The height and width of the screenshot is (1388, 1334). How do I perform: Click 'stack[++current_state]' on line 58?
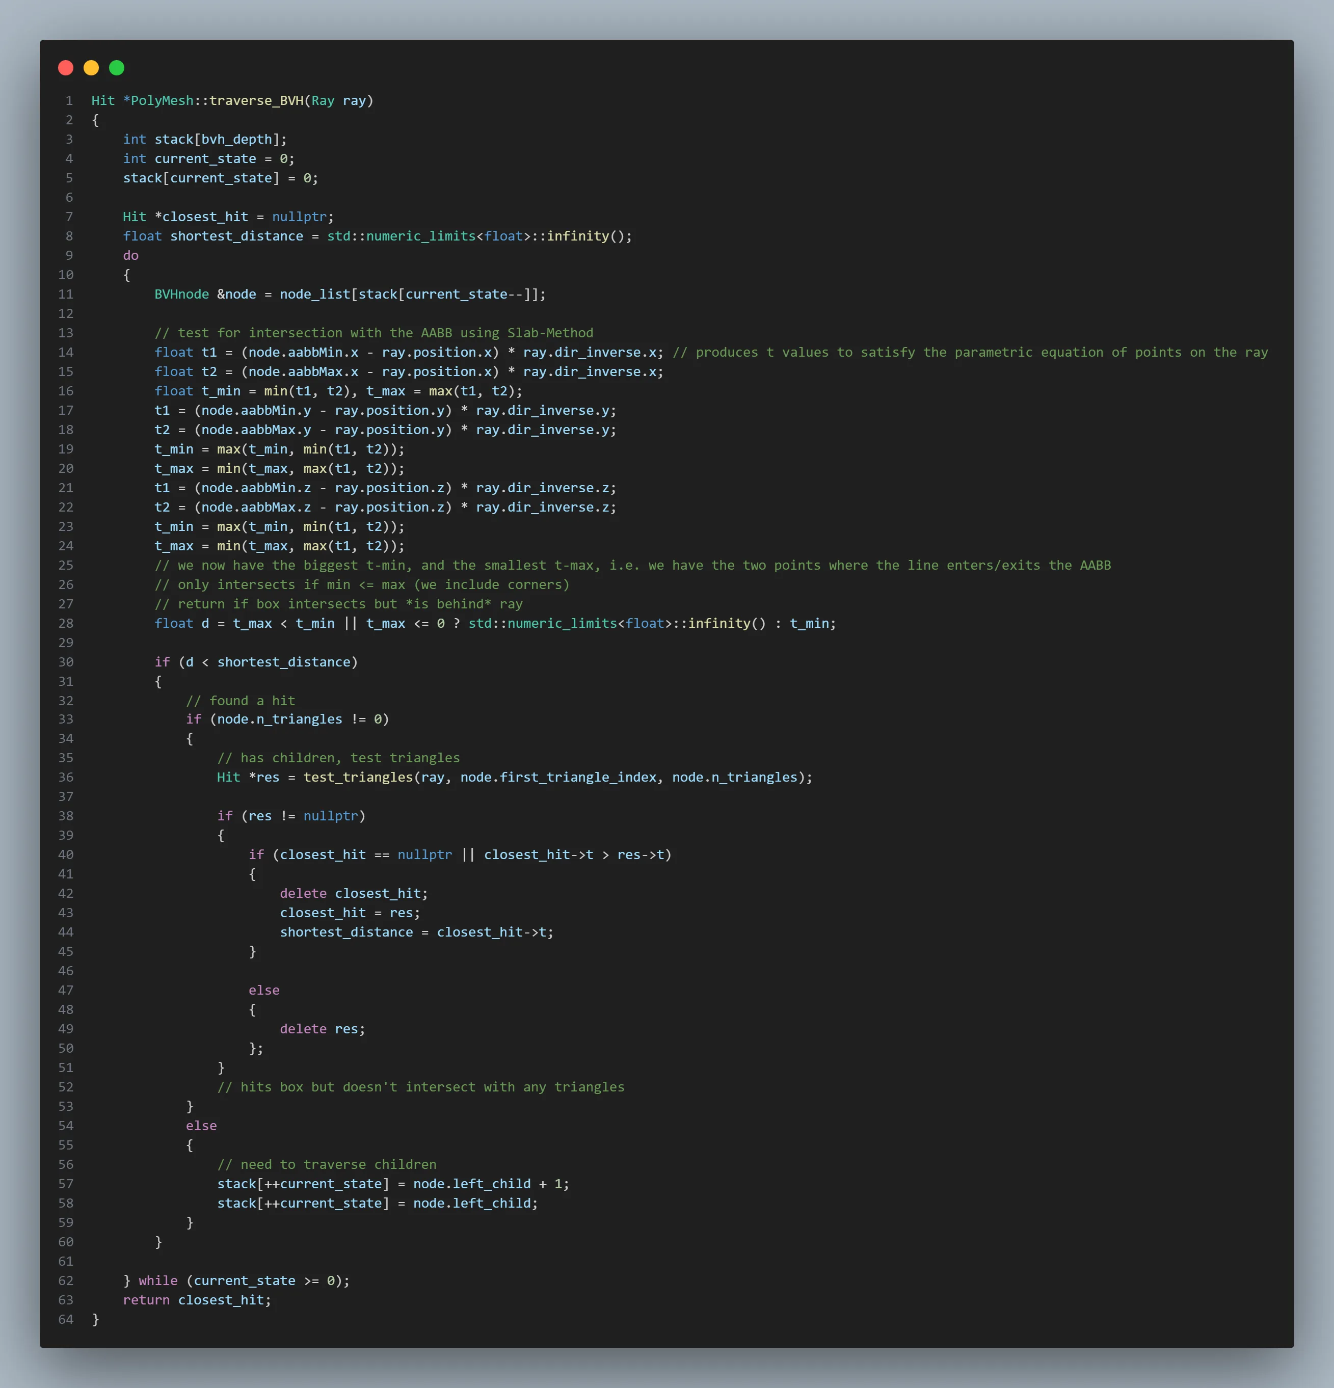(303, 1204)
